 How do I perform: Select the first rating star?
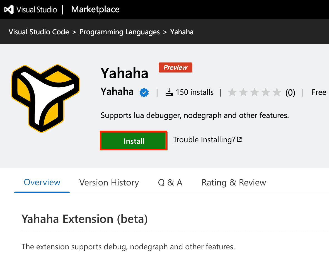233,92
